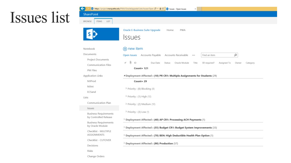Image resolution: width=291 pixels, height=163 pixels.
Task: Open Checklist - MULTIPLE ASSIGNMENTS list
Action: (x=99, y=133)
